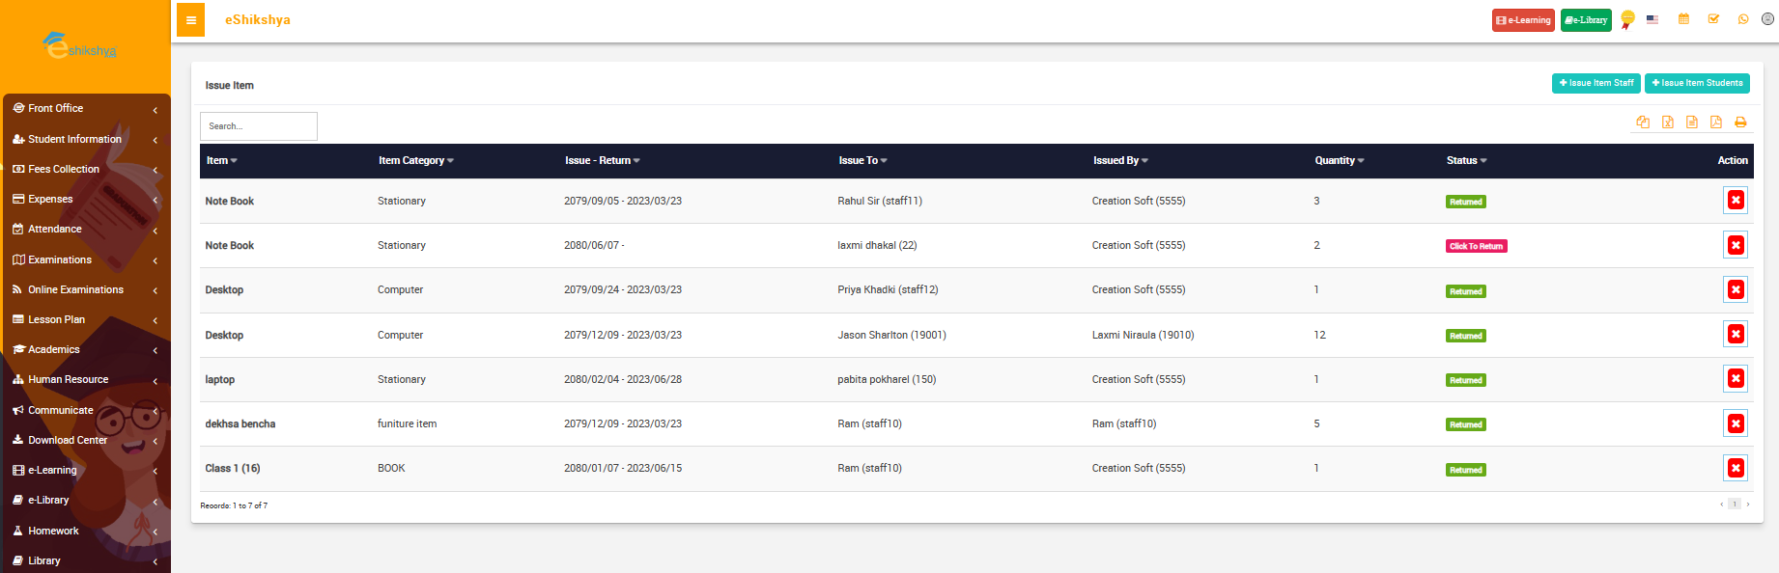Image resolution: width=1779 pixels, height=573 pixels.
Task: Sort by the Item Category column
Action: click(x=415, y=161)
